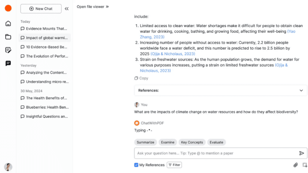Click the send arrow icon
This screenshot has width=308, height=173.
coord(301,153)
